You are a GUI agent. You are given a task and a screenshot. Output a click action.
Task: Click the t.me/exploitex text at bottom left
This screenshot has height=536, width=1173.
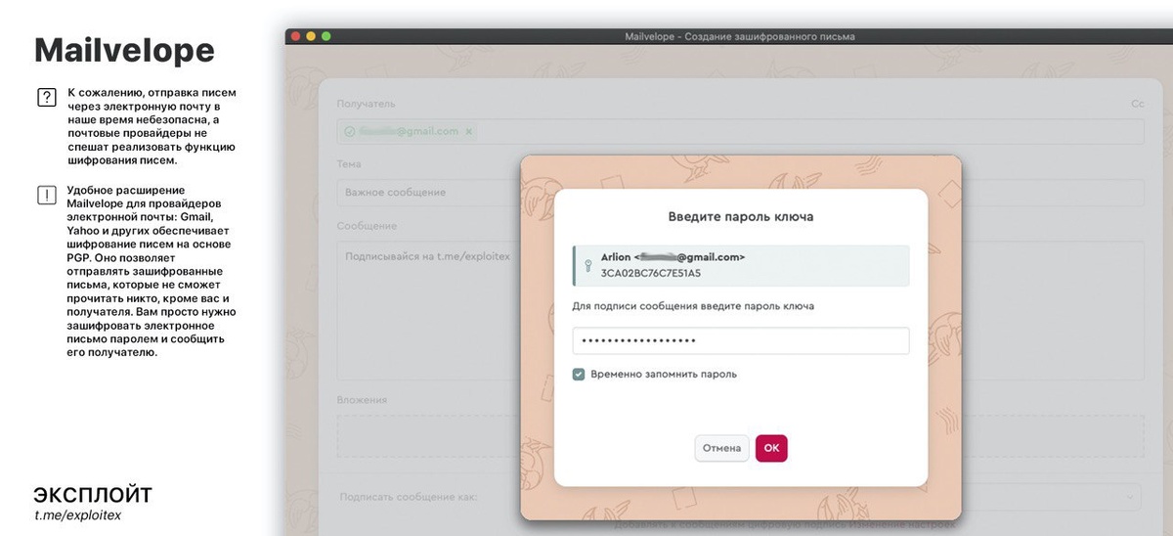point(77,515)
